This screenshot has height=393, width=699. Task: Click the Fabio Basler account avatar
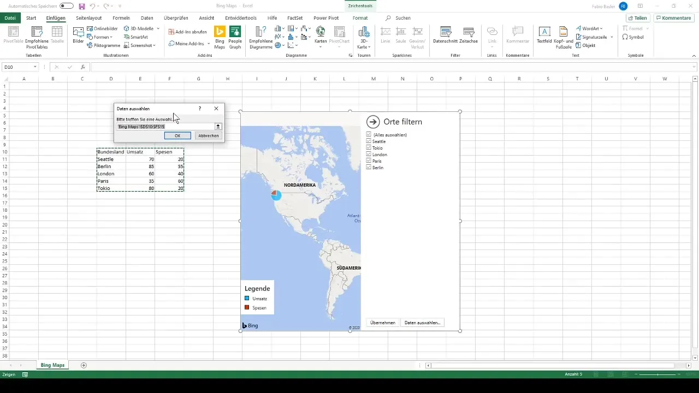point(623,6)
